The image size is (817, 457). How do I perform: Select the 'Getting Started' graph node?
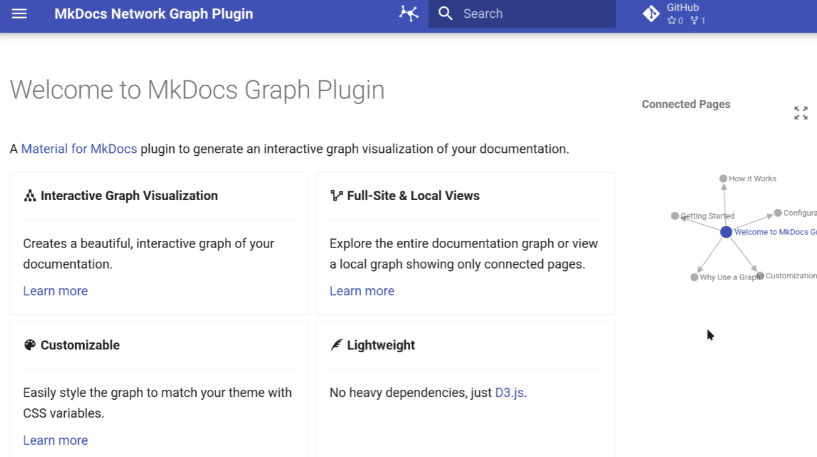(x=675, y=216)
